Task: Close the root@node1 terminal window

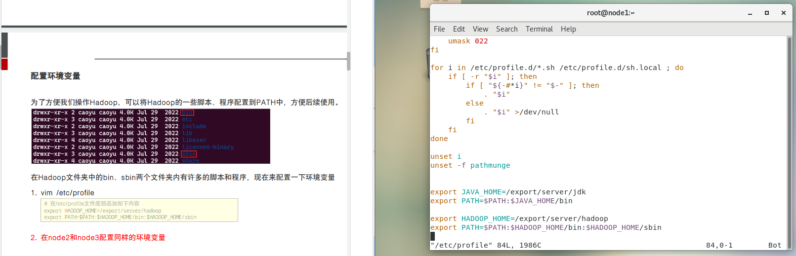Action: coord(784,13)
